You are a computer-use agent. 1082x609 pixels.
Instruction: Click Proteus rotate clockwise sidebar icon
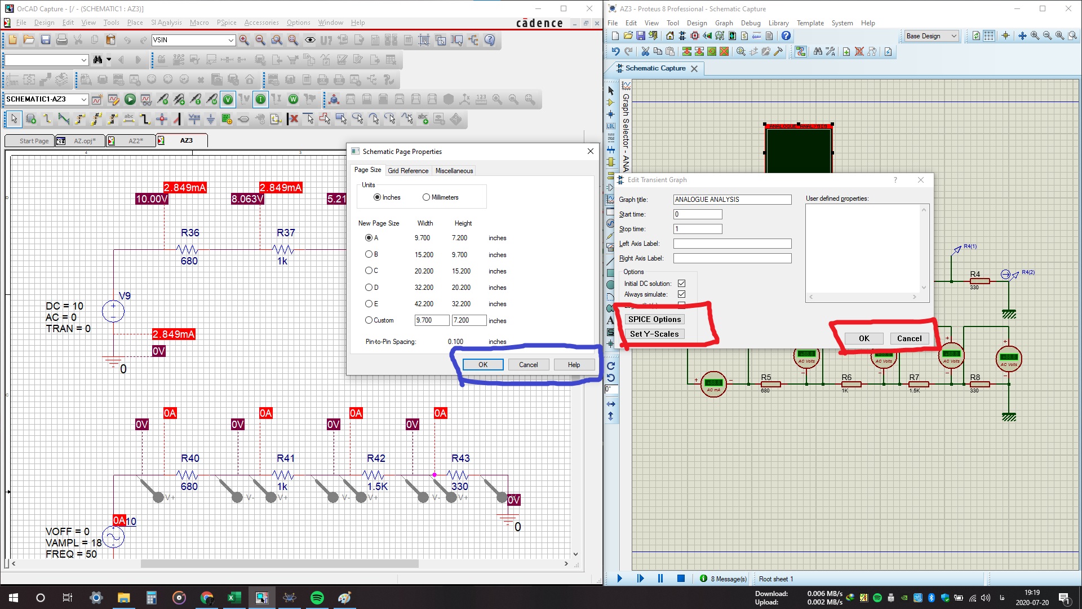click(x=610, y=366)
